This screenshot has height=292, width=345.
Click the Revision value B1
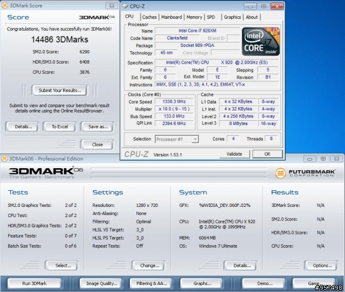268,77
